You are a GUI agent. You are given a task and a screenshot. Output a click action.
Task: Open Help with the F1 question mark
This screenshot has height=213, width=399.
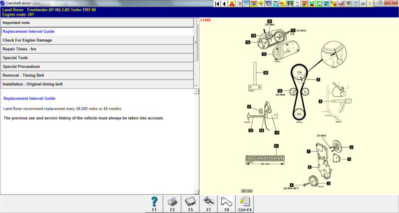154,204
